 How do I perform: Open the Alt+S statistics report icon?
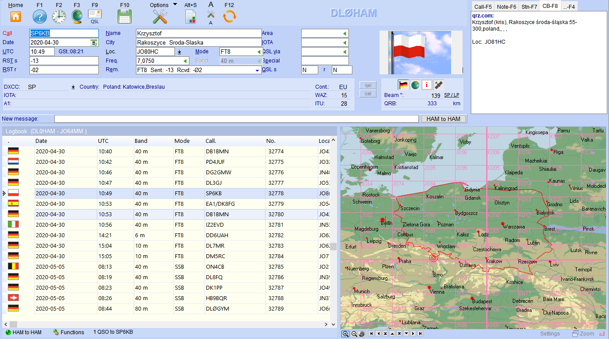point(191,17)
